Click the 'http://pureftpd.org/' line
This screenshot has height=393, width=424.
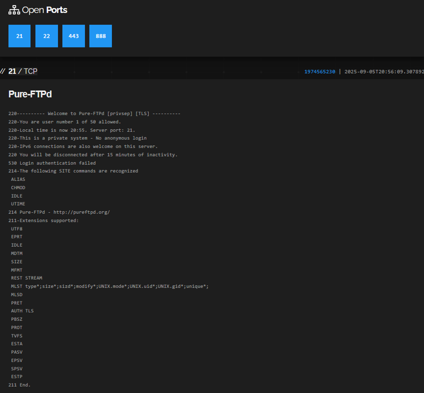pos(59,212)
